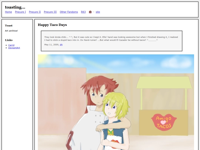Click the 'Links' sidebar heading

point(9,40)
